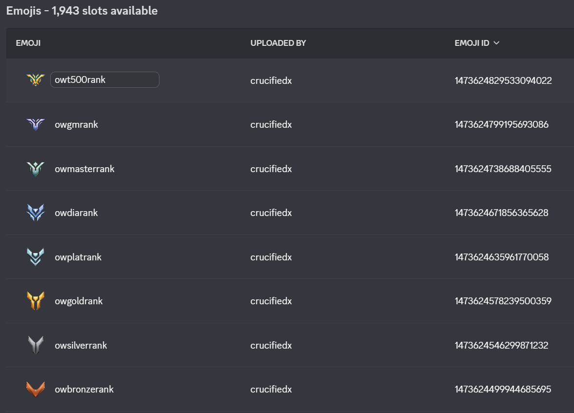Click emoji ID 1473624578239500359

[503, 301]
